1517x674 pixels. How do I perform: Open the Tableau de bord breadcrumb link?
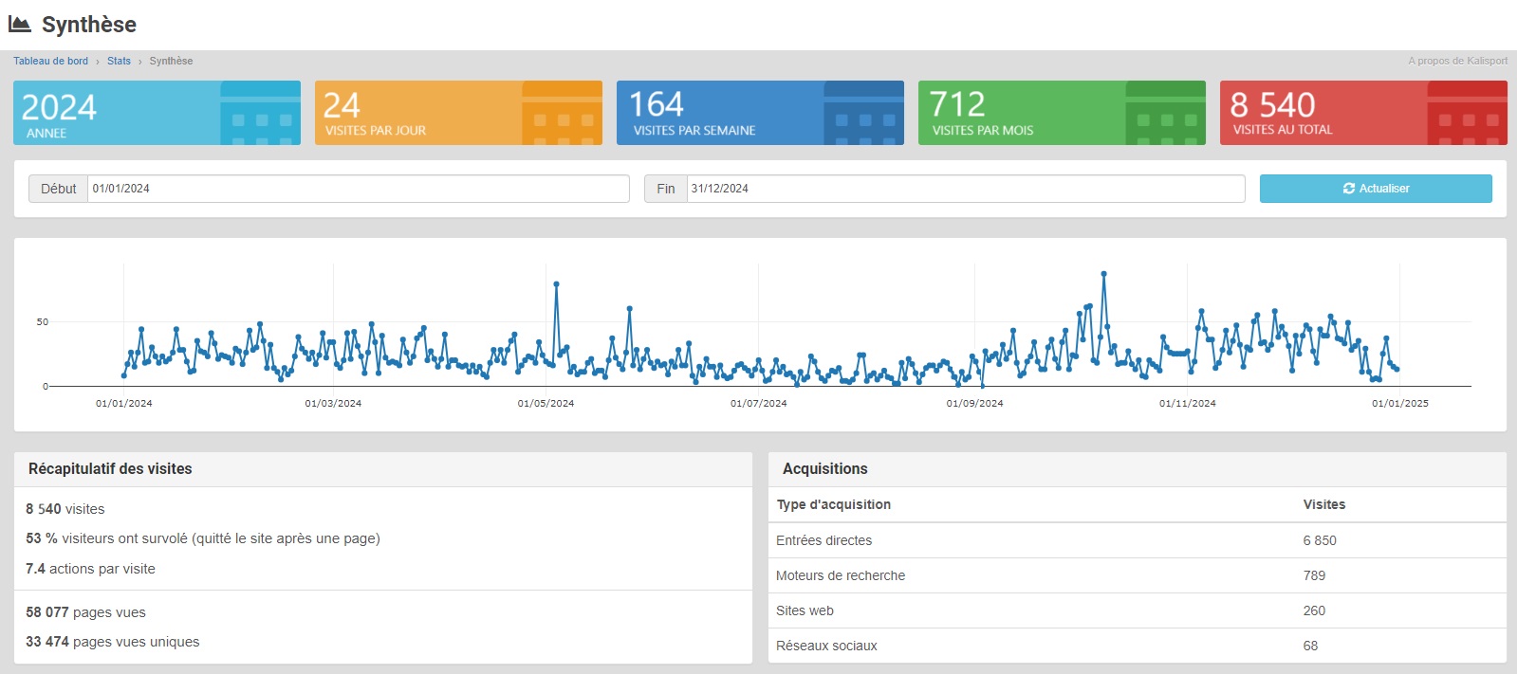50,61
